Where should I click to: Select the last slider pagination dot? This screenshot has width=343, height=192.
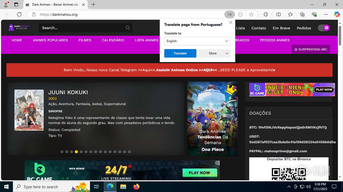pos(129,152)
